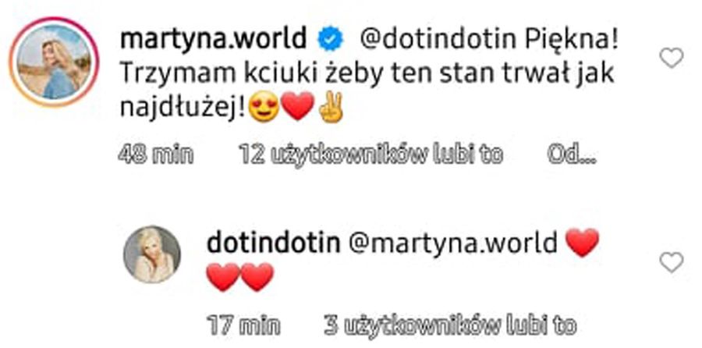This screenshot has height=348, width=702.
Task: View the 12 użytkowników lubi to likes list
Action: 371,155
